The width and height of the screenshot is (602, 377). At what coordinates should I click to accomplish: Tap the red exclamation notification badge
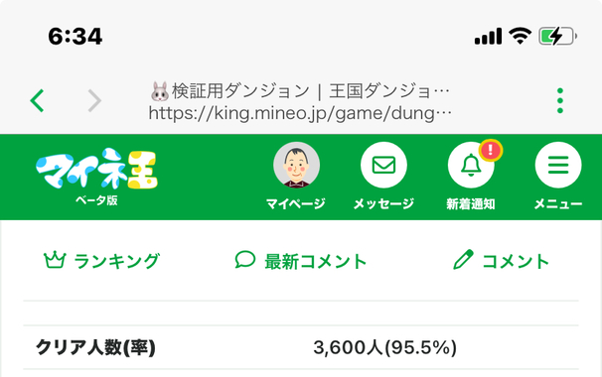[491, 150]
